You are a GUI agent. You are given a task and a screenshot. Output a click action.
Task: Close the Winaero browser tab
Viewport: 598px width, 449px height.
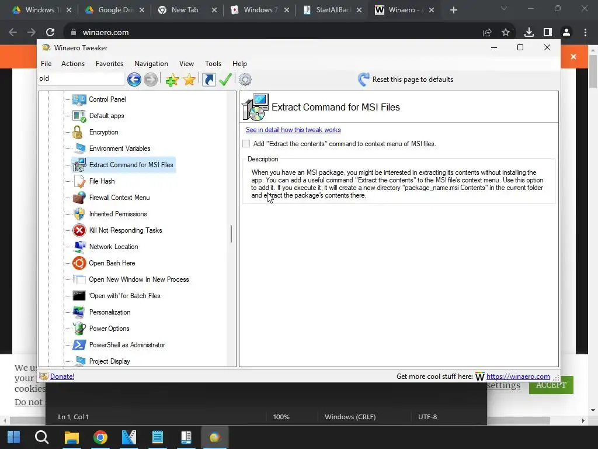tap(432, 10)
